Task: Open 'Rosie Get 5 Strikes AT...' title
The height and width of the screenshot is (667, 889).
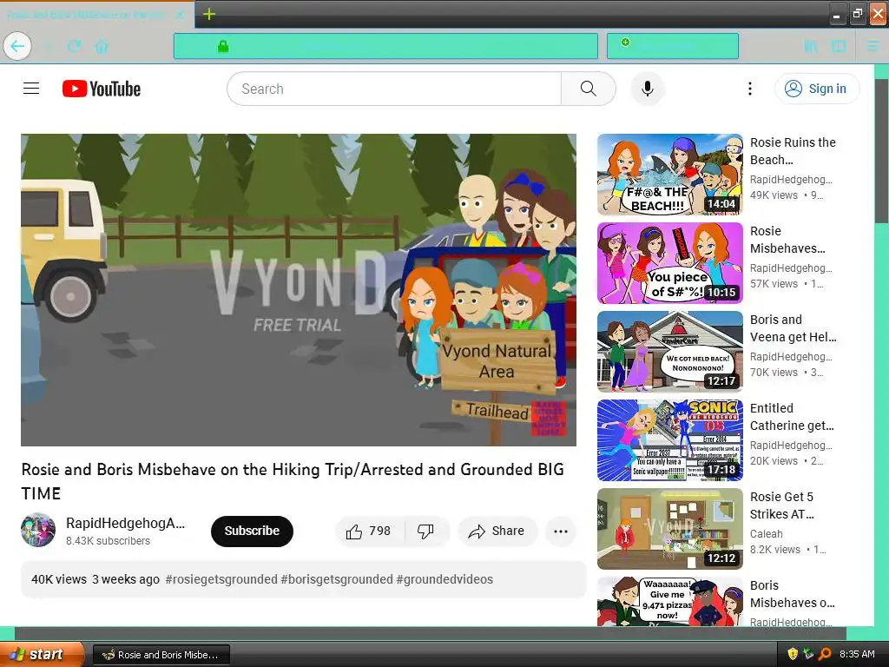Action: [782, 505]
